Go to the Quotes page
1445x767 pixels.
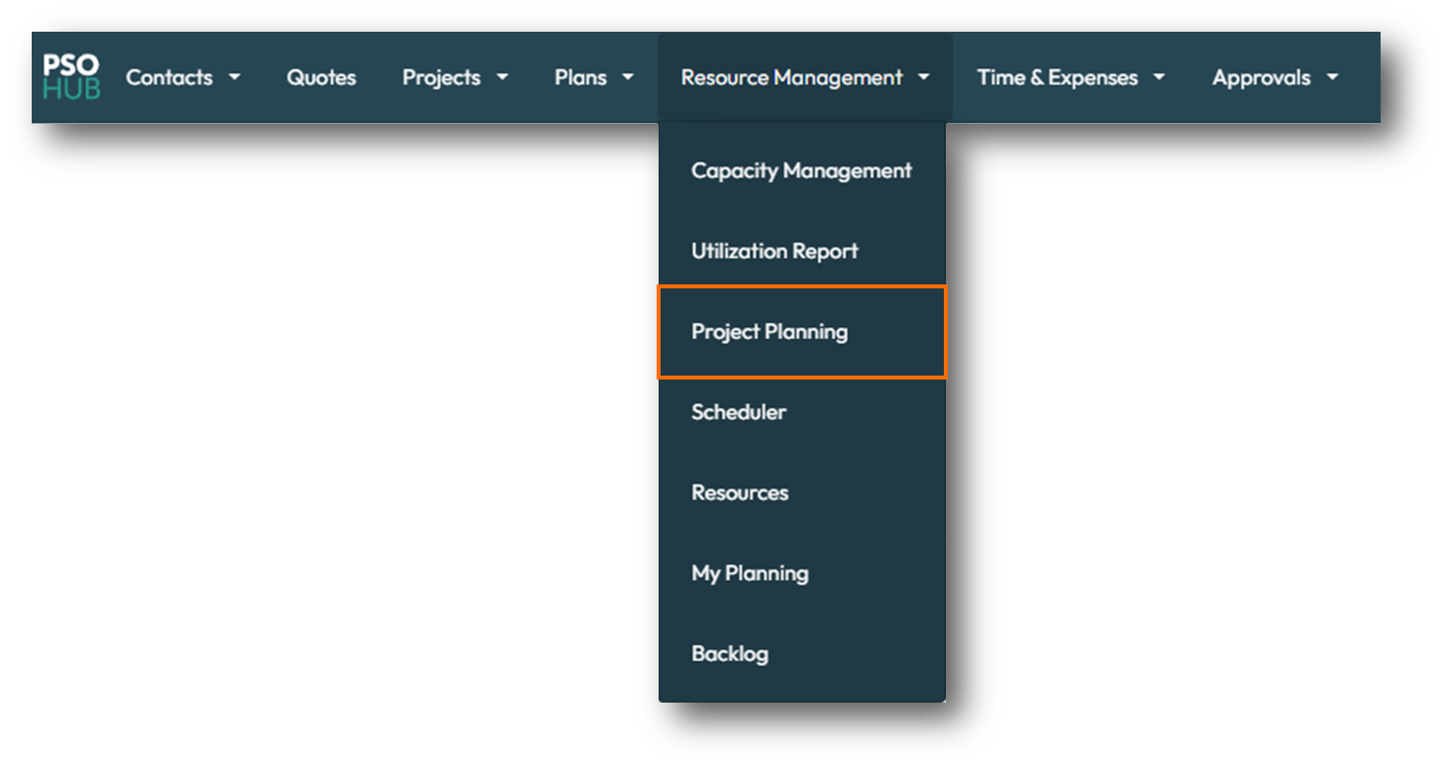click(x=321, y=77)
